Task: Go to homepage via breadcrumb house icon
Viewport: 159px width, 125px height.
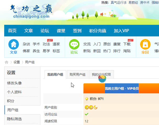Action: point(7,62)
